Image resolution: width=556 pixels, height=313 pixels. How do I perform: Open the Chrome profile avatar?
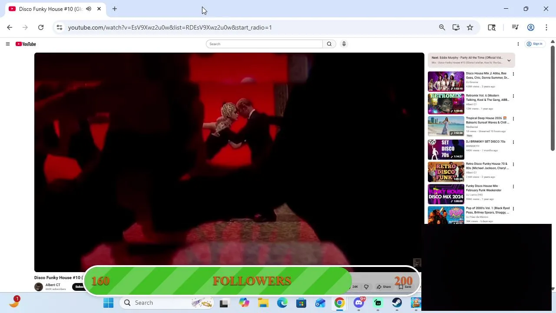click(x=530, y=27)
